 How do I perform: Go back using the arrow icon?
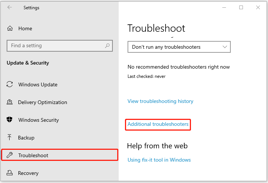(x=10, y=7)
